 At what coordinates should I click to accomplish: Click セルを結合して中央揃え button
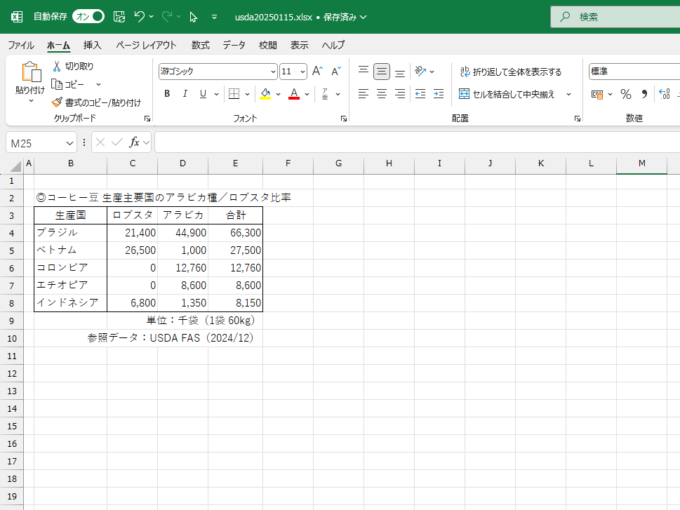(507, 94)
